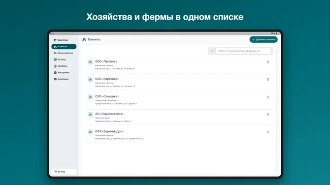Select the avatar icon of СХП «Ольховка»
The height and width of the screenshot is (185, 330).
(x=90, y=97)
